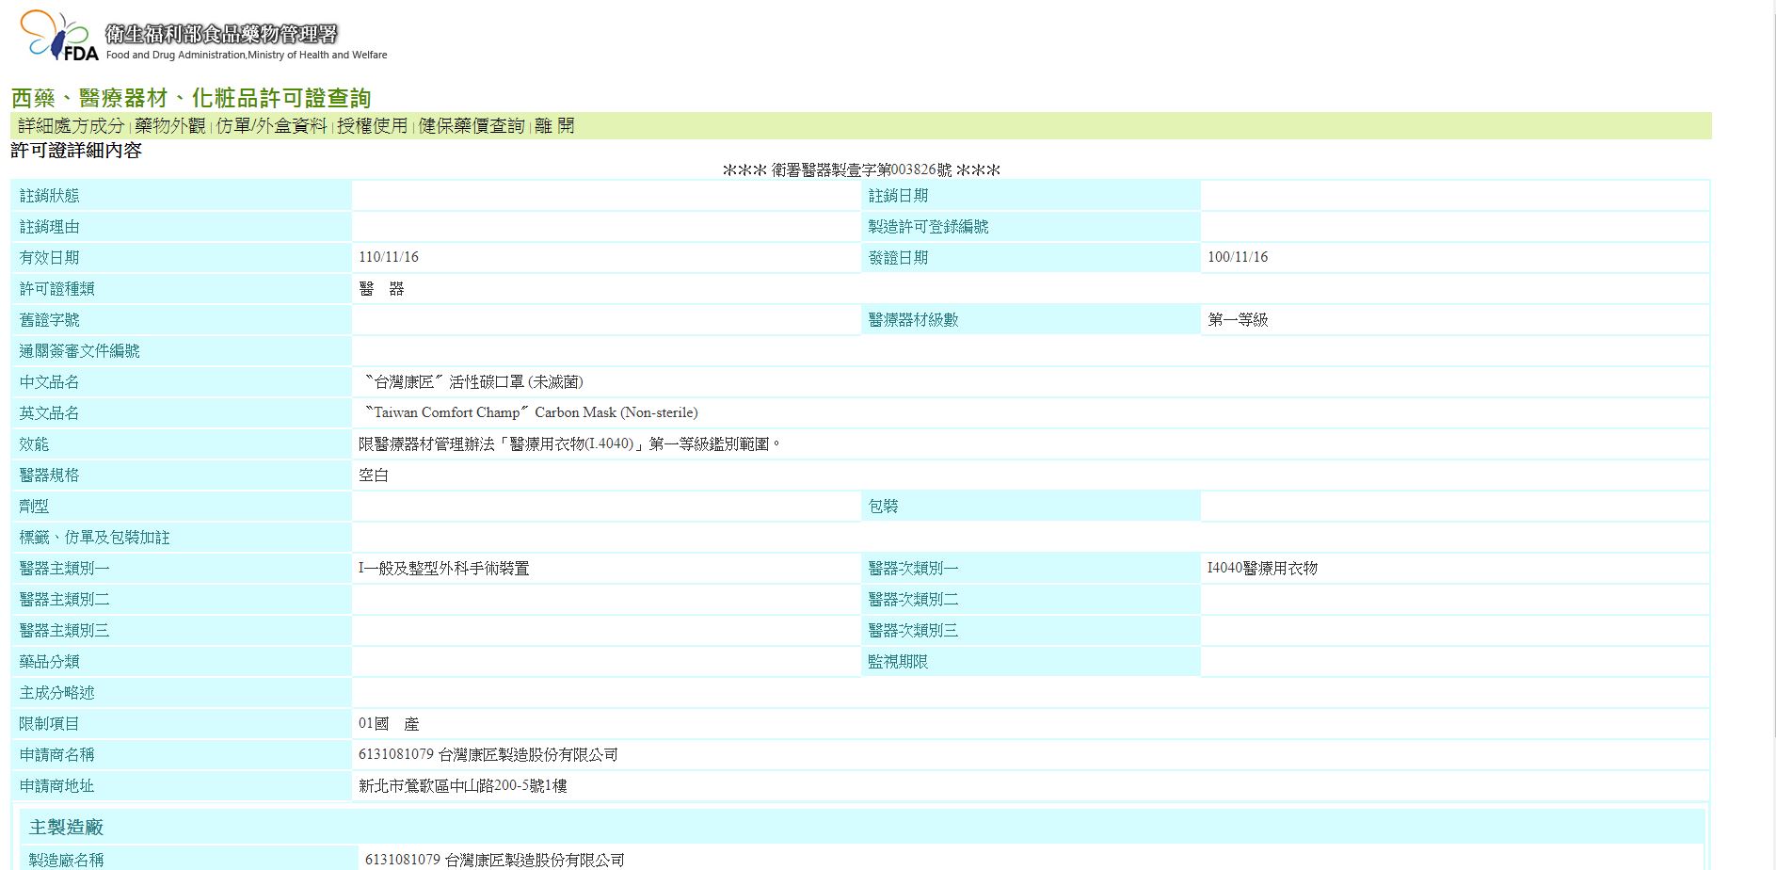This screenshot has width=1776, height=870.
Task: Click the 效能 description text
Action: (x=569, y=444)
